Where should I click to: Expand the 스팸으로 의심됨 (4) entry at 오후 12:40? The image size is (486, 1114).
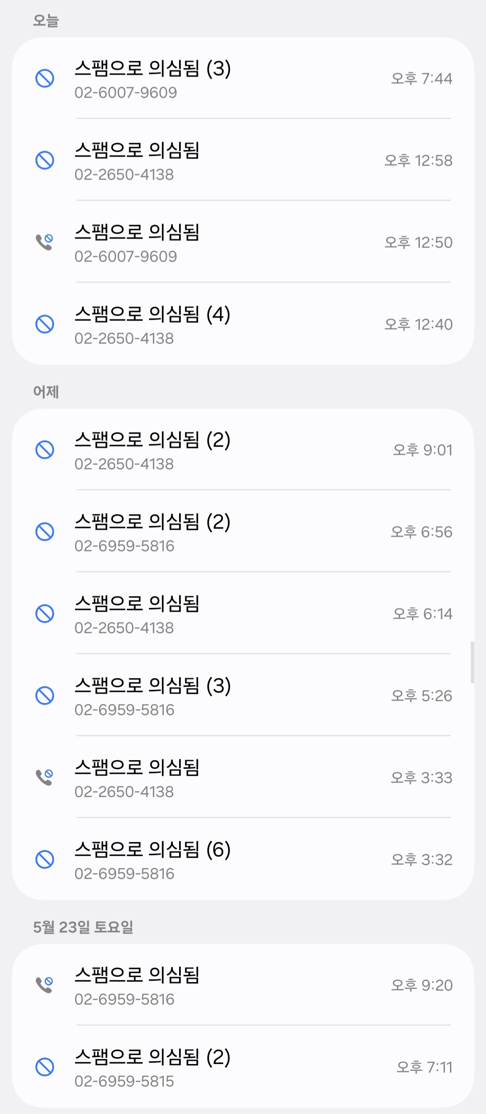tap(243, 324)
